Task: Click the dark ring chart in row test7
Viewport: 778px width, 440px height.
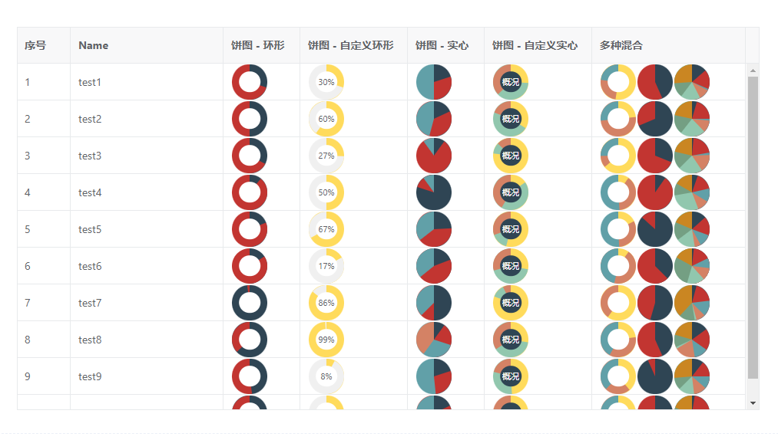Action: [250, 303]
